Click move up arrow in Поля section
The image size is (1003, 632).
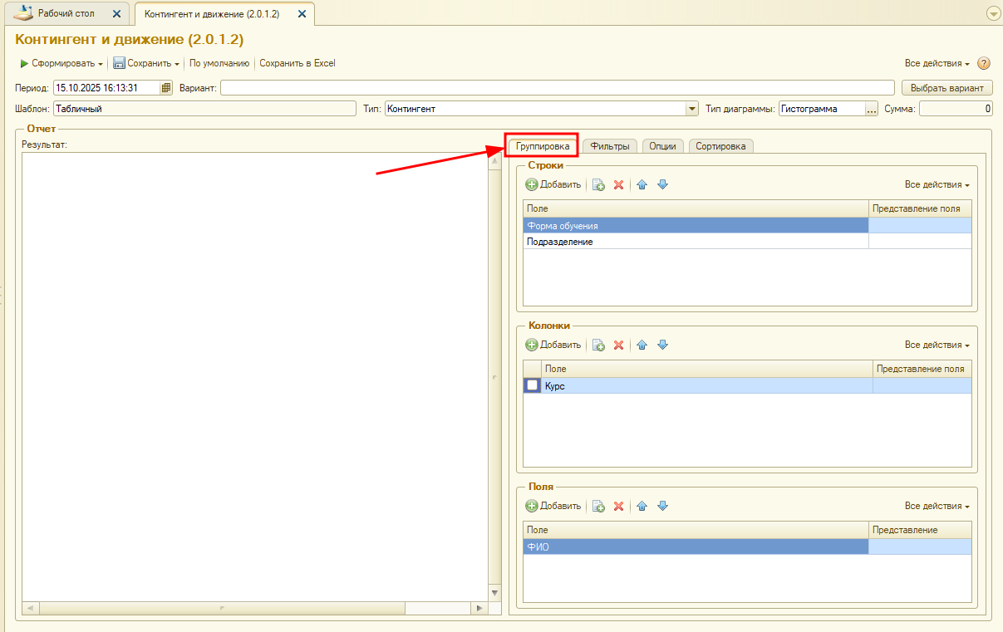point(642,506)
